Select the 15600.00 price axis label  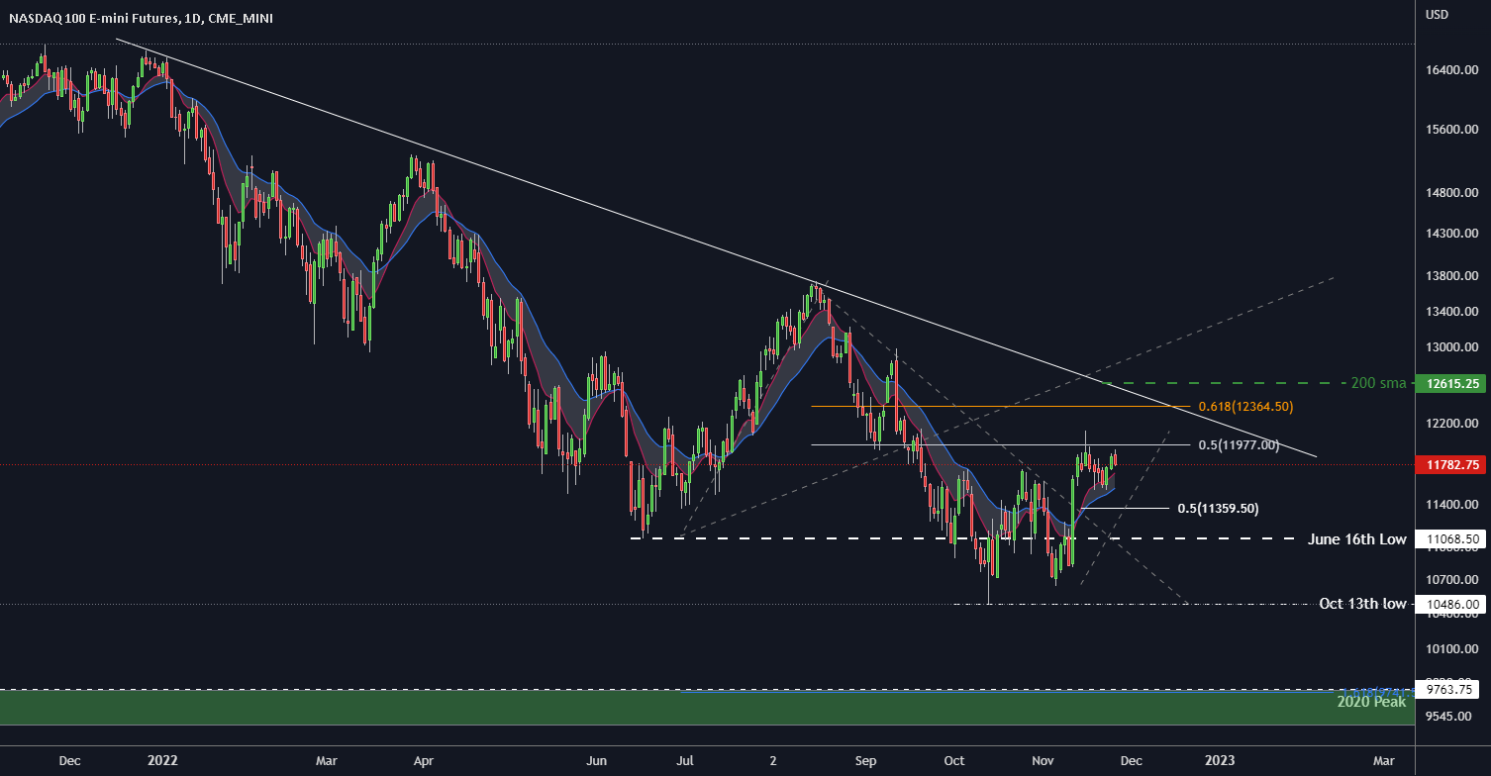pos(1451,130)
